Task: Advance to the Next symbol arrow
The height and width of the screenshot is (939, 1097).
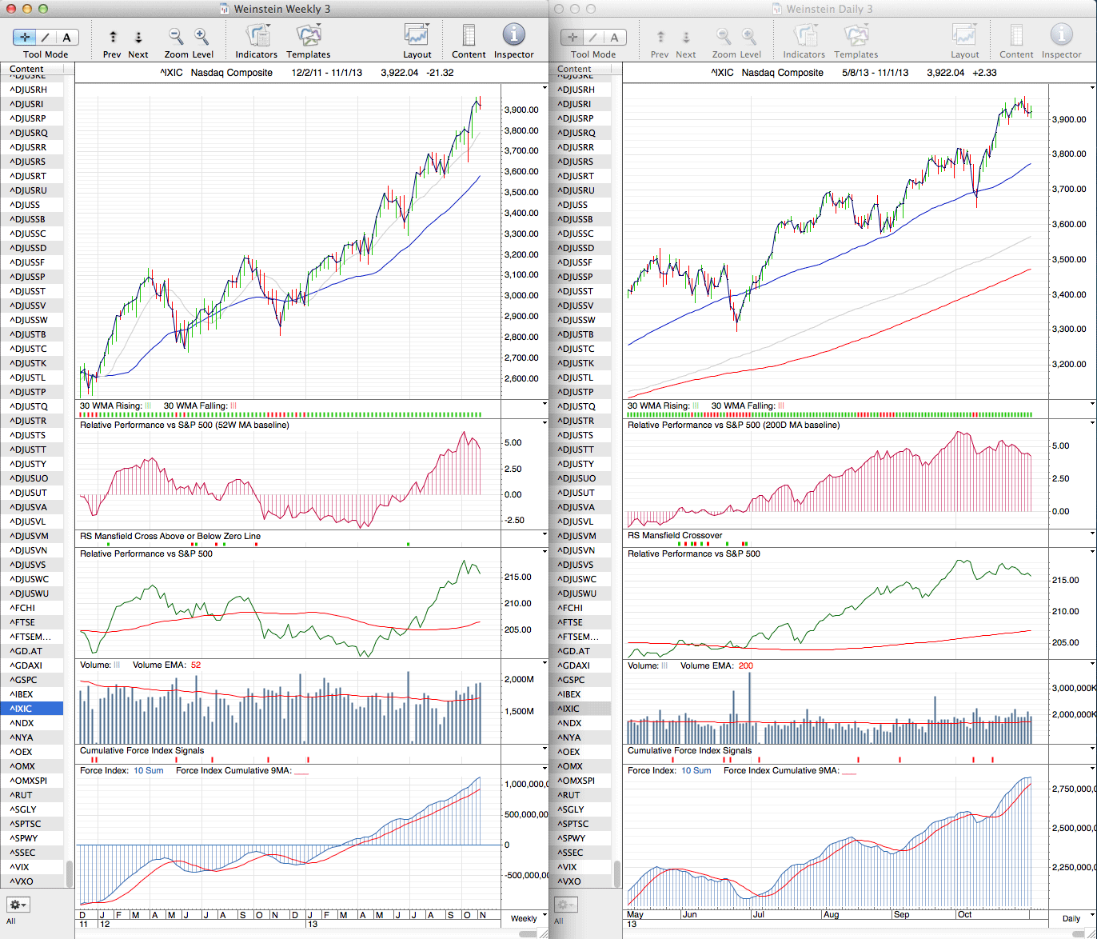Action: [138, 37]
